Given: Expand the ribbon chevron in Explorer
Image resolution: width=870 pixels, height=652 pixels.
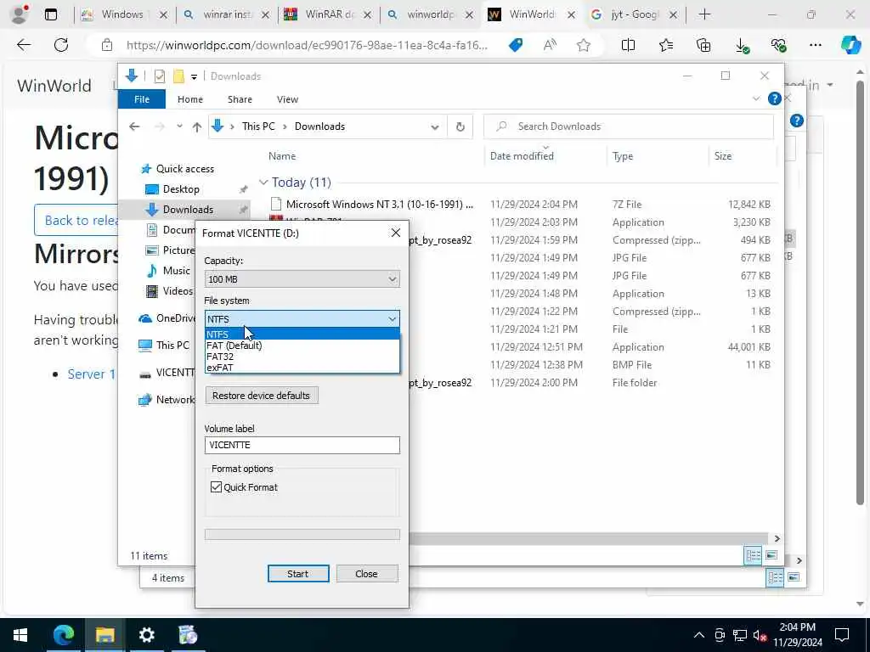Looking at the screenshot, I should coord(755,98).
